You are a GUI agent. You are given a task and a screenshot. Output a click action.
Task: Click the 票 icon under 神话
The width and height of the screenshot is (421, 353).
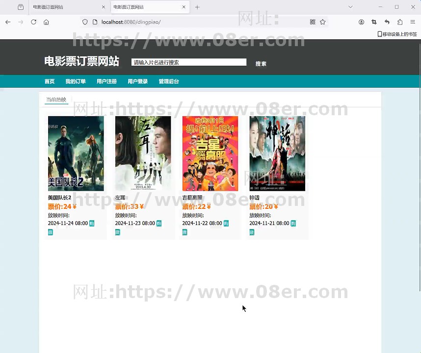(252, 232)
